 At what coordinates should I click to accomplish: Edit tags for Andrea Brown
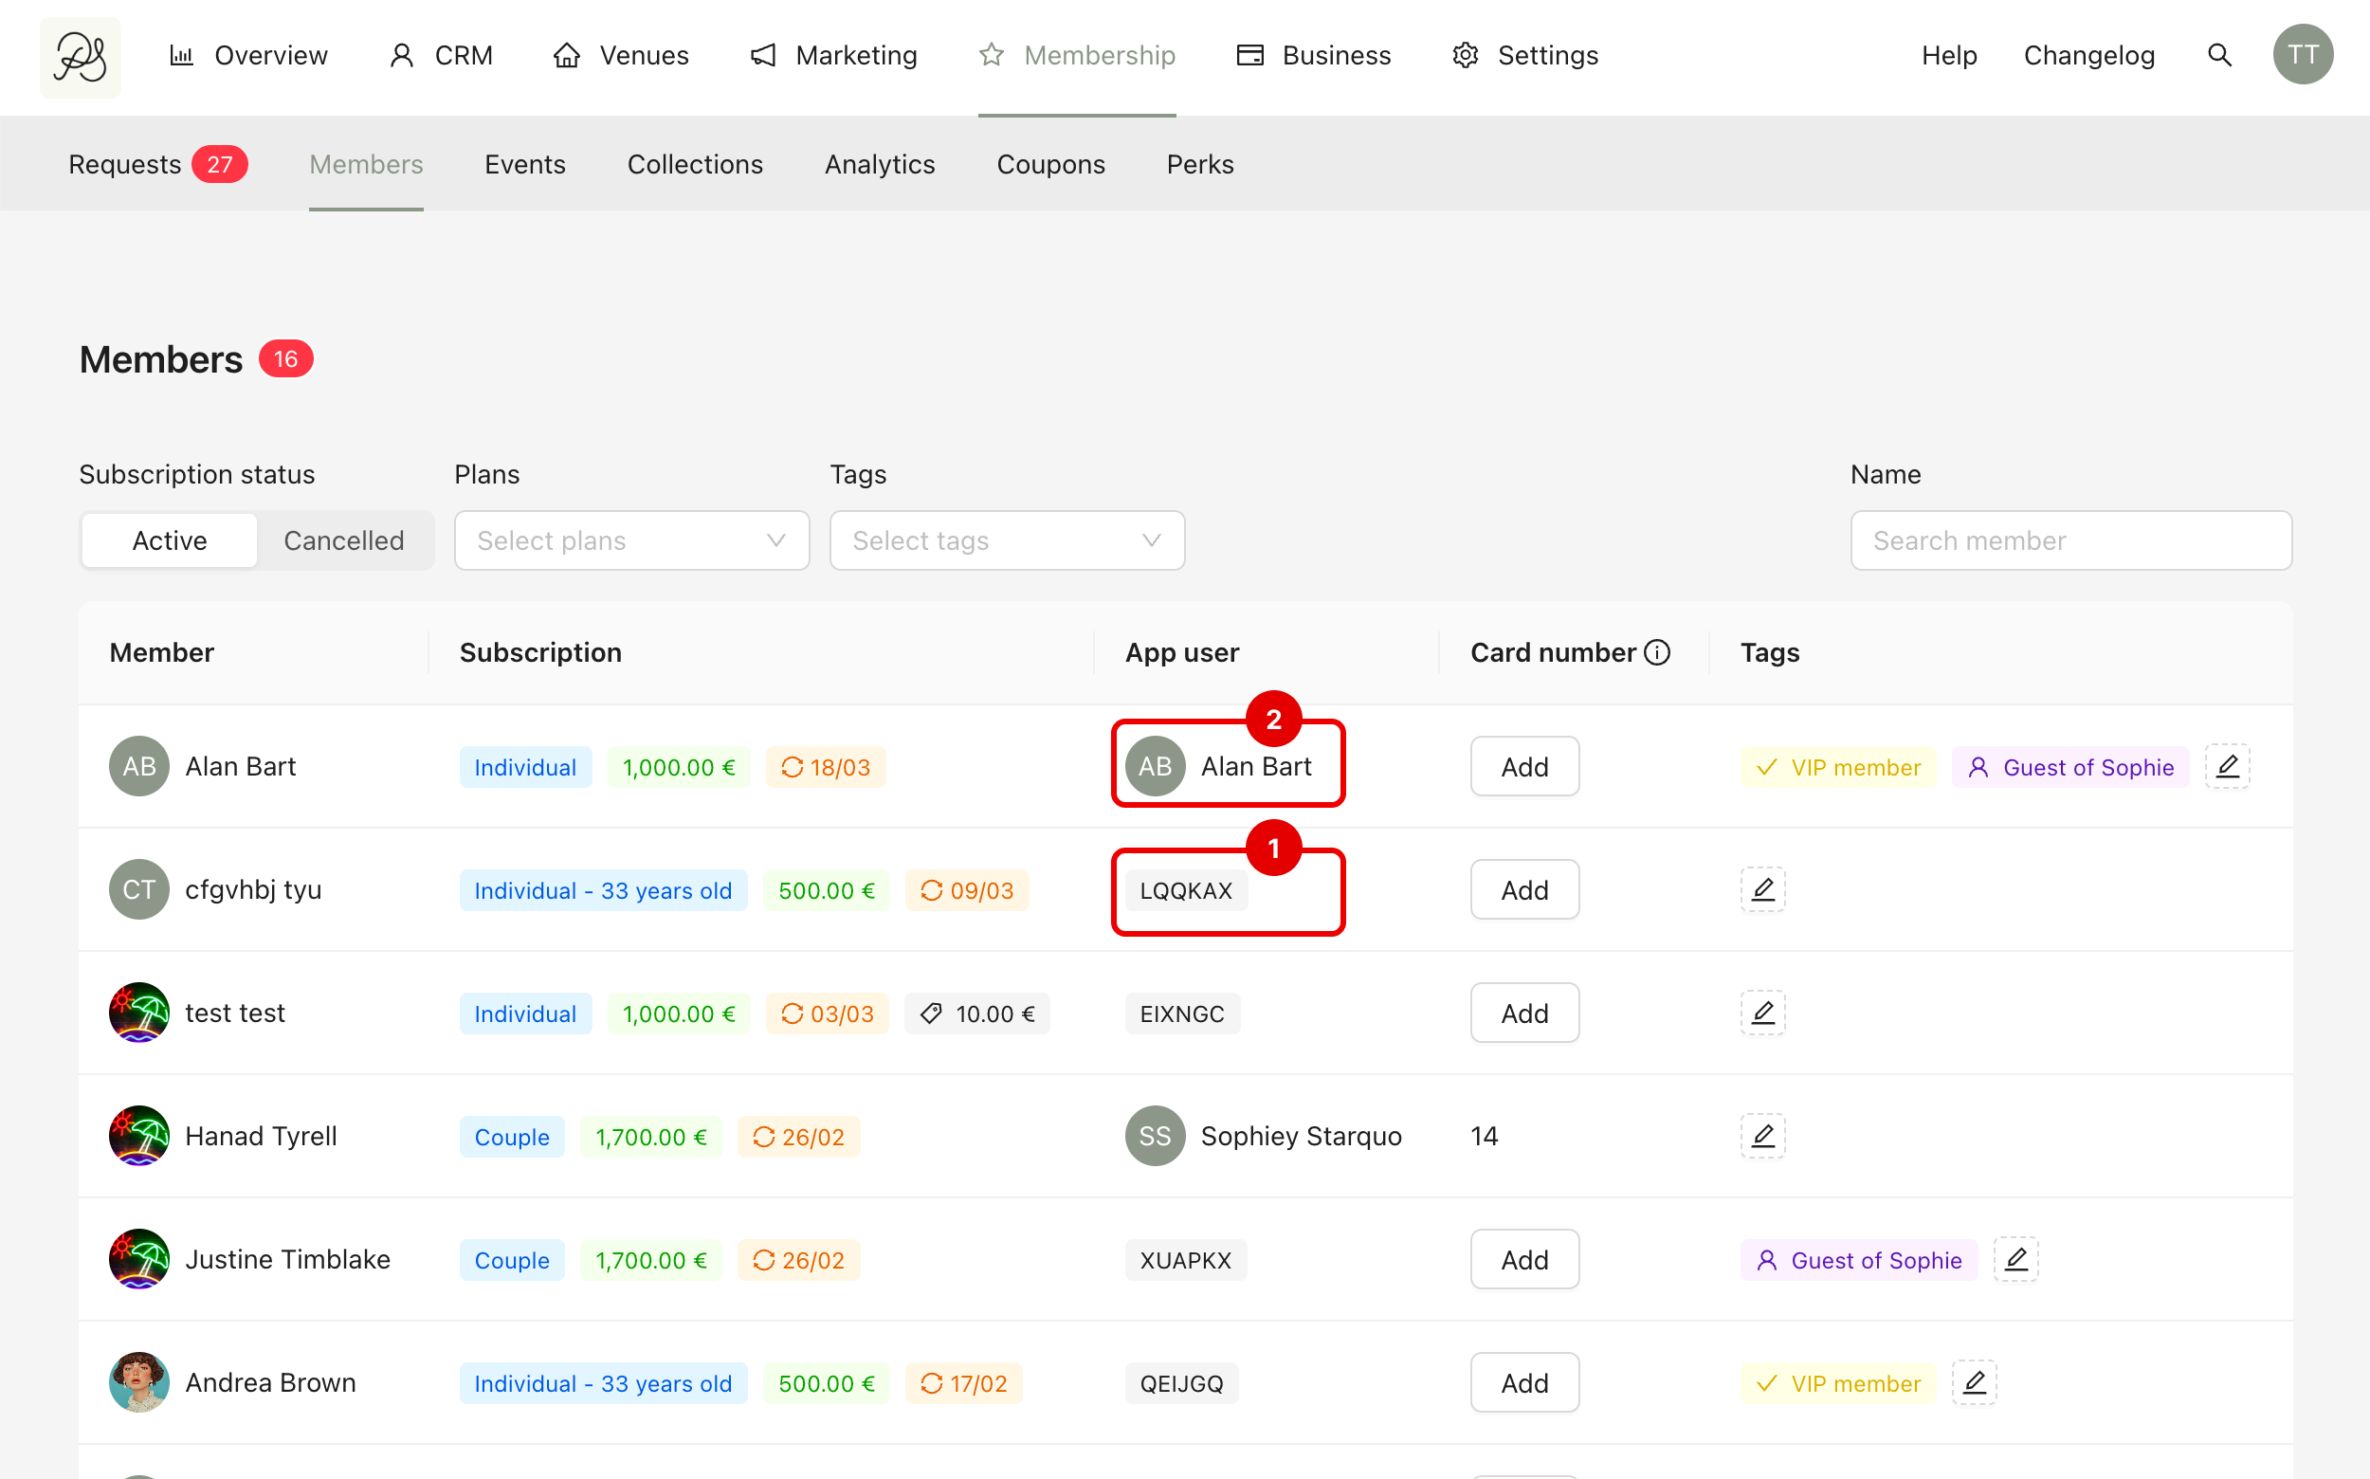click(x=1973, y=1383)
